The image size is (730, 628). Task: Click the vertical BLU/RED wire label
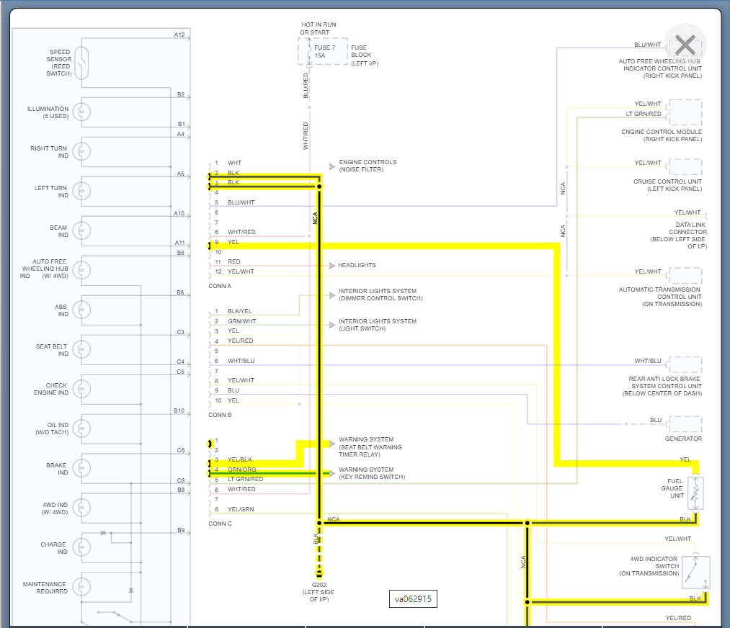tap(306, 86)
